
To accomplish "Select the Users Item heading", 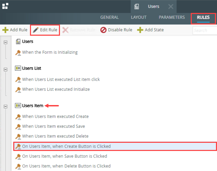I will click(33, 106).
